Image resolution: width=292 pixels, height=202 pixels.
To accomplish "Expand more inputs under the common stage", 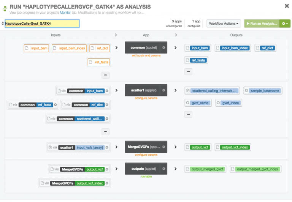I will tap(106, 75).
